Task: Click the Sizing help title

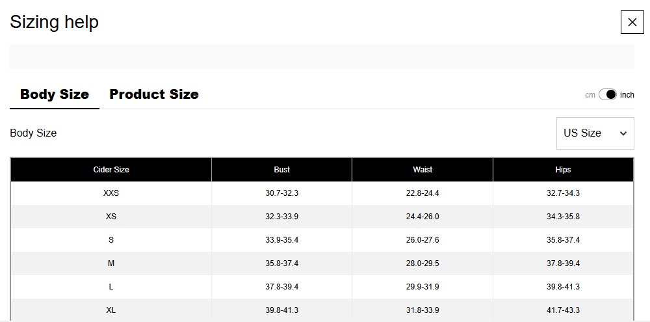Action: (55, 21)
